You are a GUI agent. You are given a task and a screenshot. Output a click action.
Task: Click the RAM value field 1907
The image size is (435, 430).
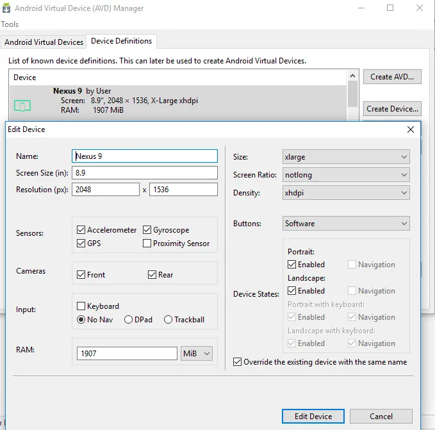(x=127, y=354)
